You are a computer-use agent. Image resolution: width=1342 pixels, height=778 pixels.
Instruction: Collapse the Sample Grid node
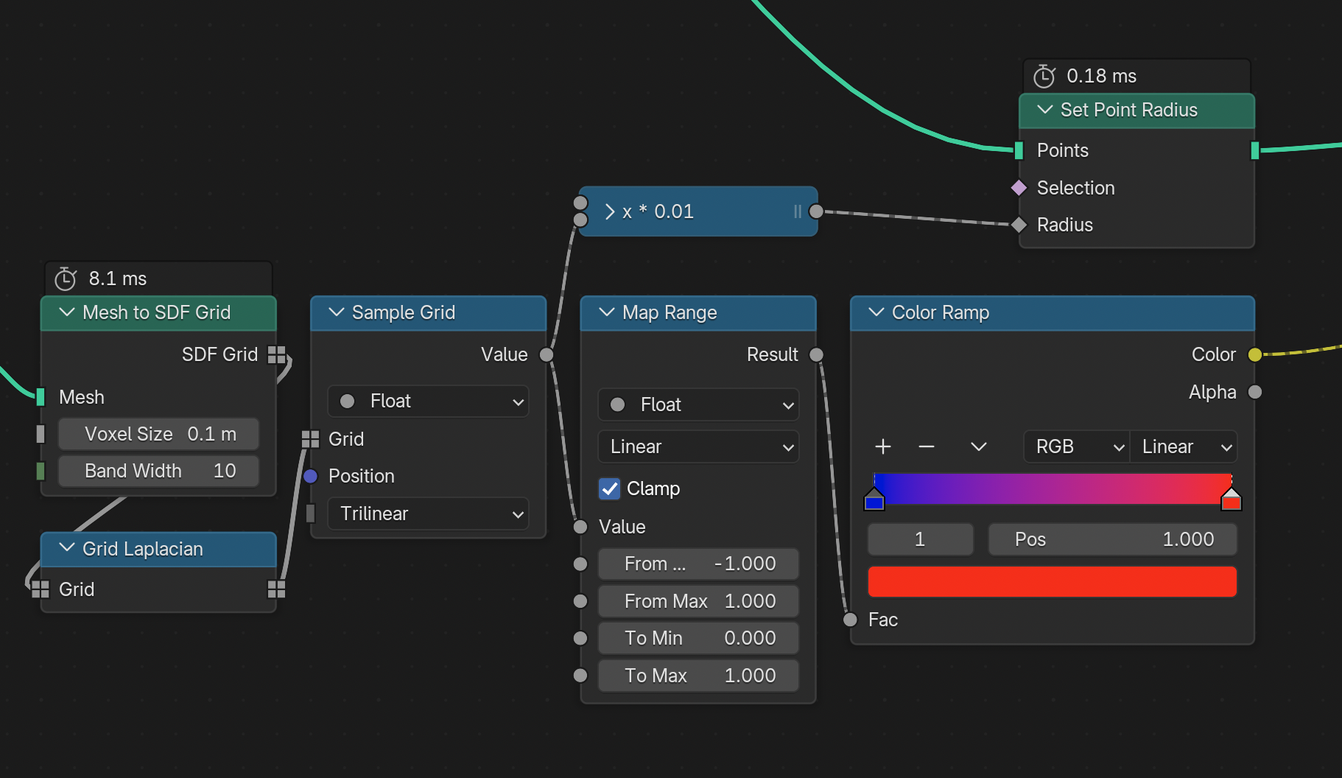point(337,312)
